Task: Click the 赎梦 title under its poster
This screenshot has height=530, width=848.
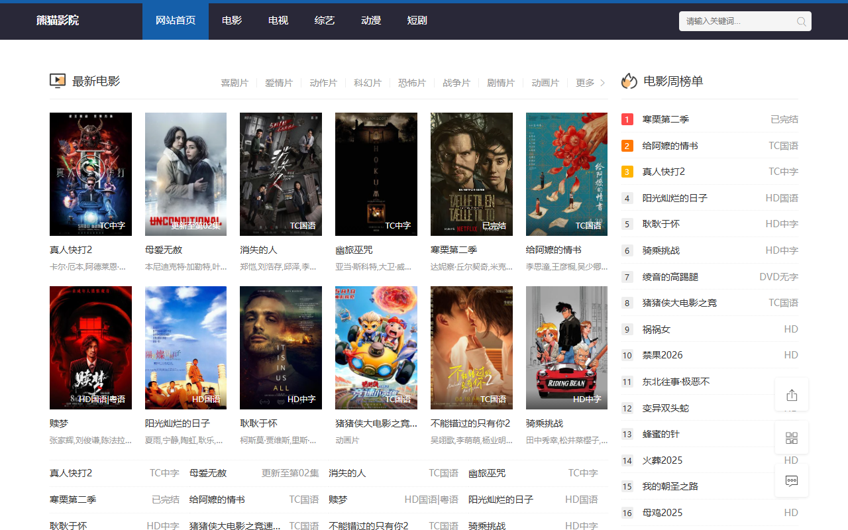Action: click(59, 423)
